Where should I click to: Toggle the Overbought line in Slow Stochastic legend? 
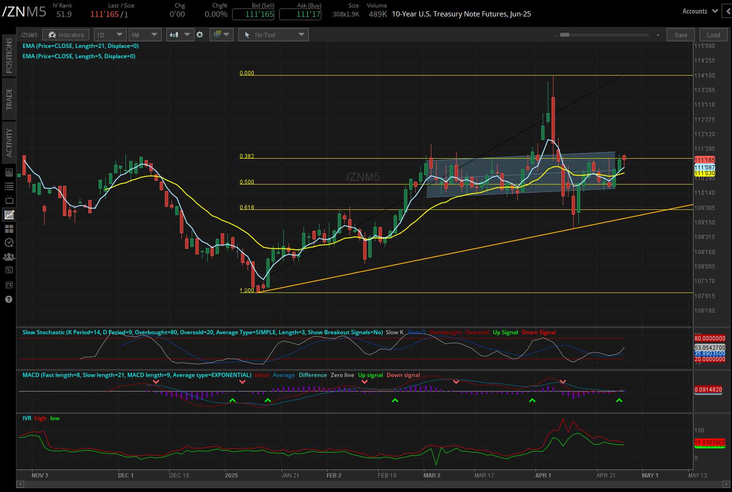445,332
